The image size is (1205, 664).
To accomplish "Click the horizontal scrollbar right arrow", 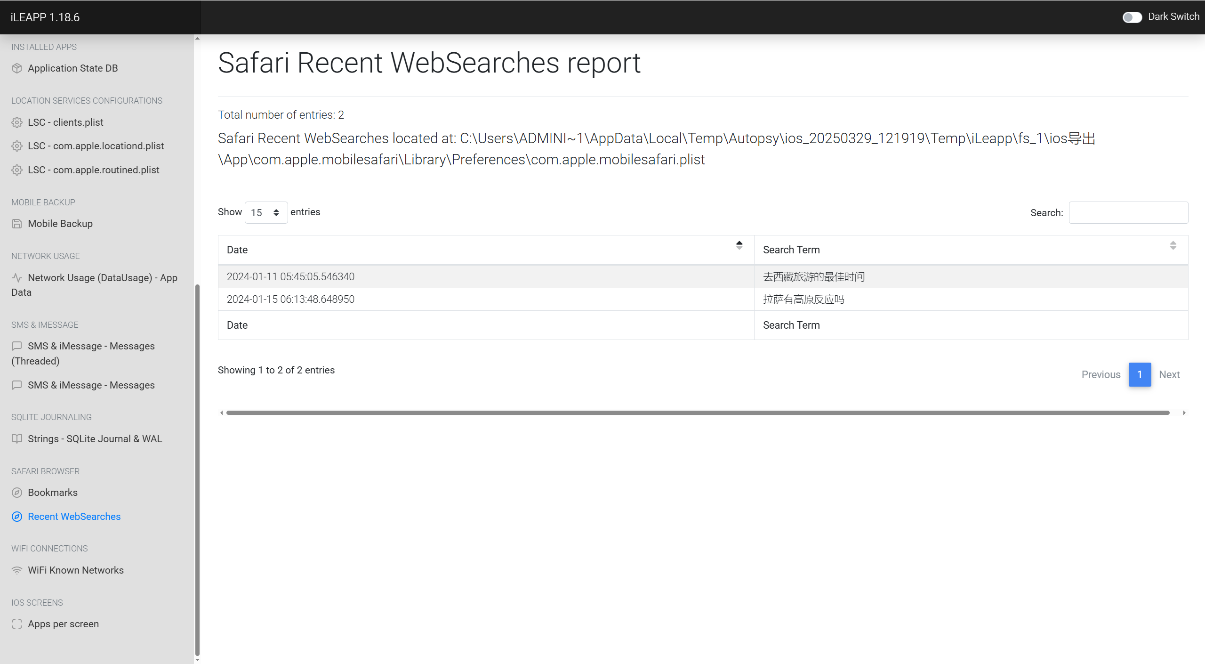I will pyautogui.click(x=1184, y=413).
